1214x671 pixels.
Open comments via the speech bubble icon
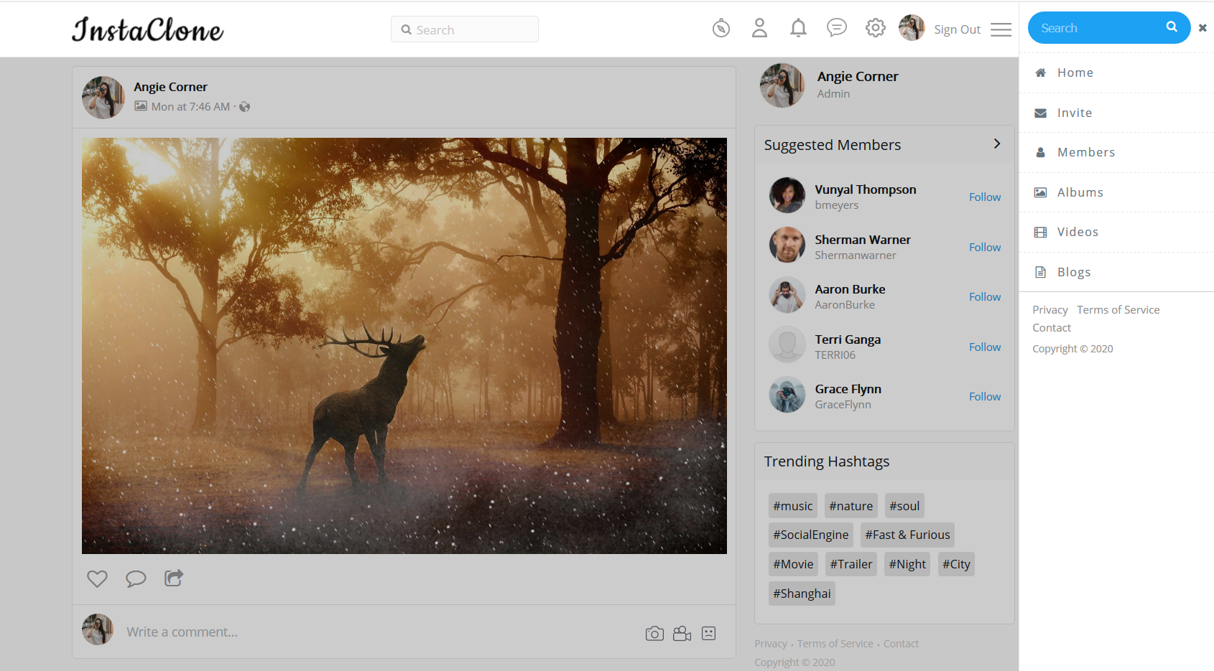[136, 578]
